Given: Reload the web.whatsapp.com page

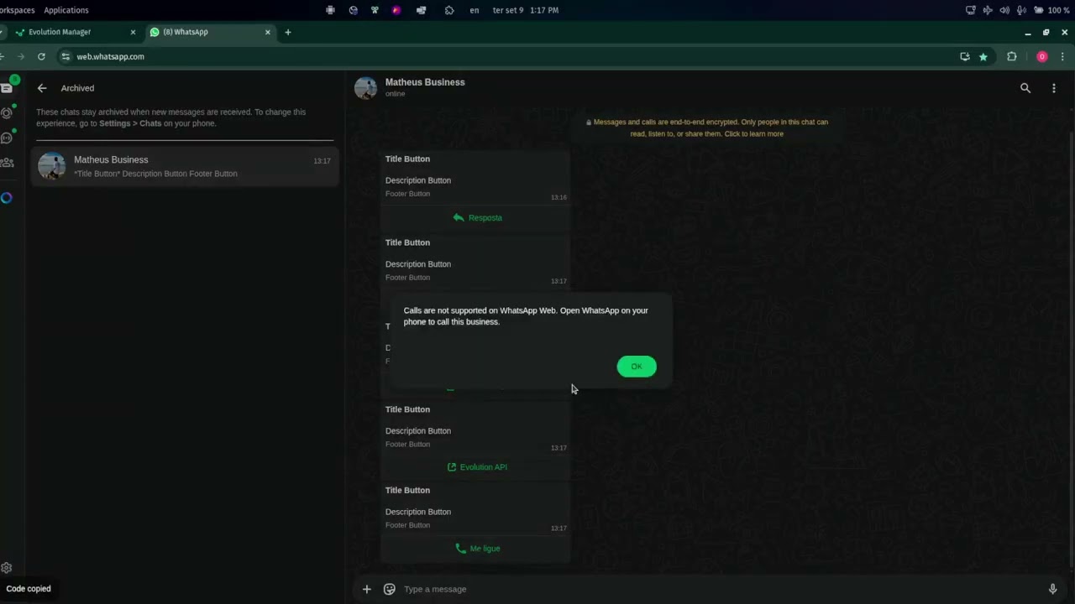Looking at the screenshot, I should coord(41,56).
